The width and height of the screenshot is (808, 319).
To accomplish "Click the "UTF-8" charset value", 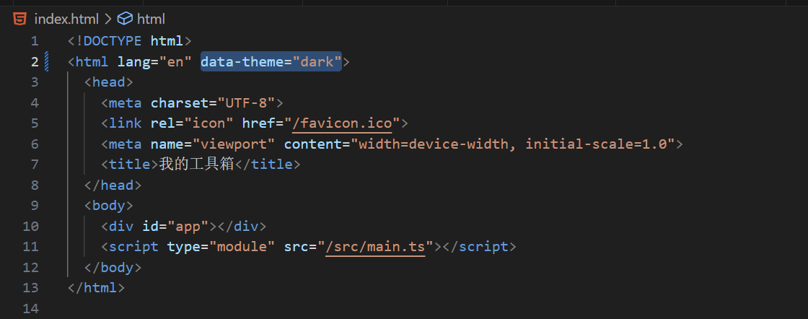I will 246,102.
